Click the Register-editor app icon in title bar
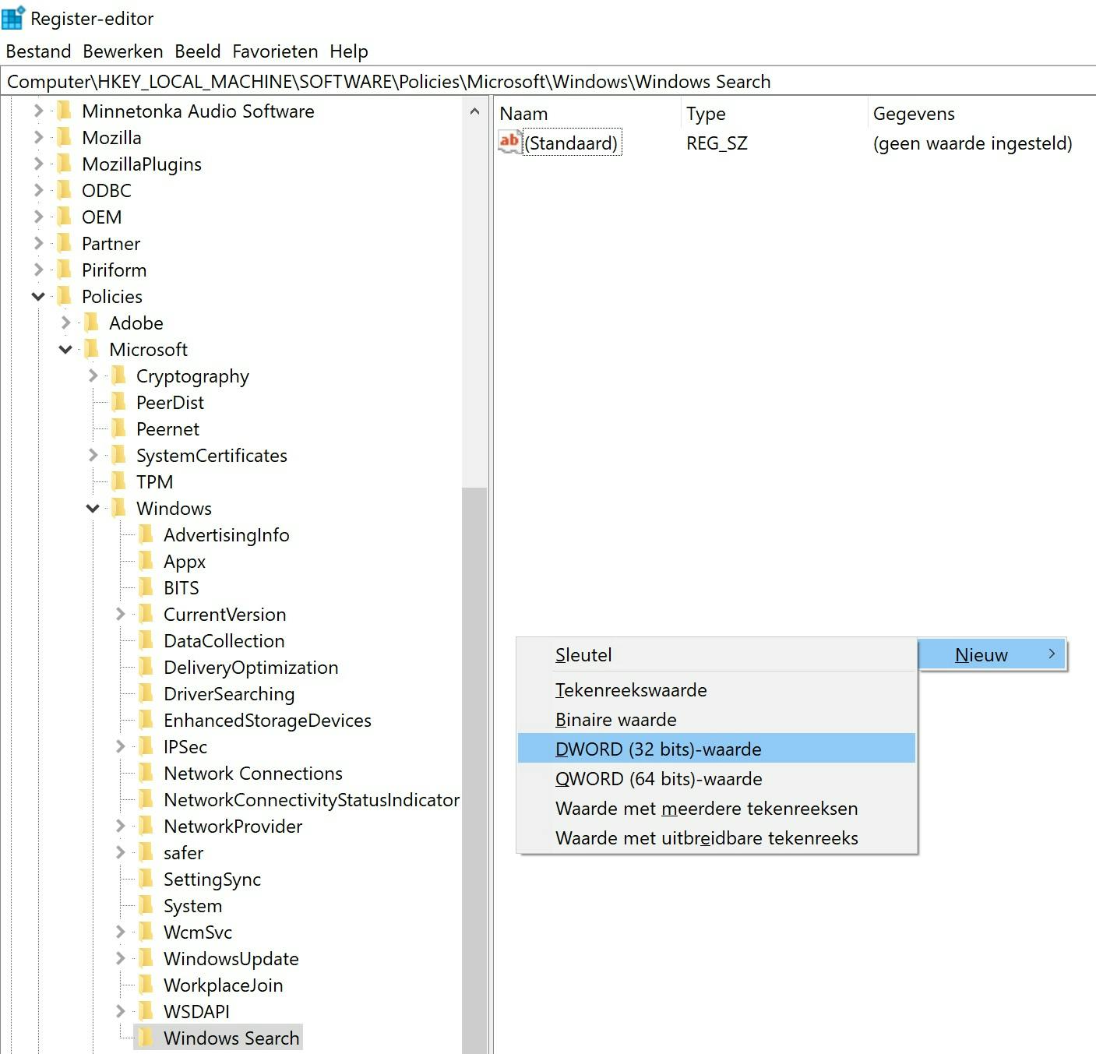This screenshot has height=1054, width=1096. 13,17
